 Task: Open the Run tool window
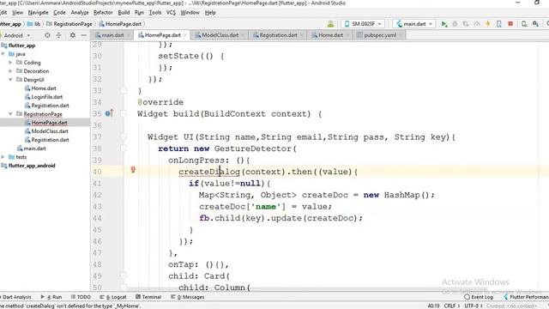click(51, 297)
